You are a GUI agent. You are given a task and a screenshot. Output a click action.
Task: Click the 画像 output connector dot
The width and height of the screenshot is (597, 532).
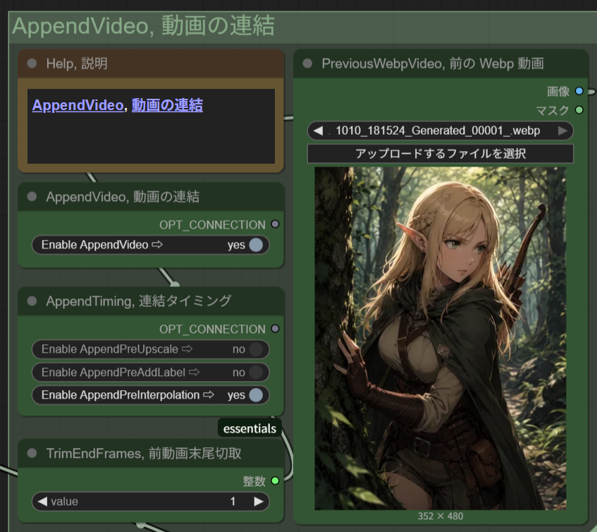point(579,91)
